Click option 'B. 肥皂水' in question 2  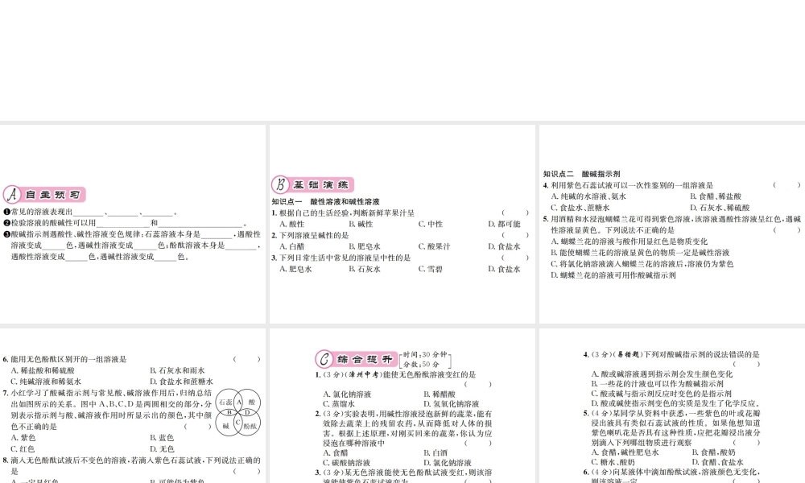pyautogui.click(x=365, y=246)
